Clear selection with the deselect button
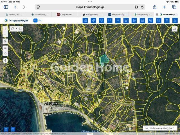This screenshot has width=180, height=135. click(21, 29)
